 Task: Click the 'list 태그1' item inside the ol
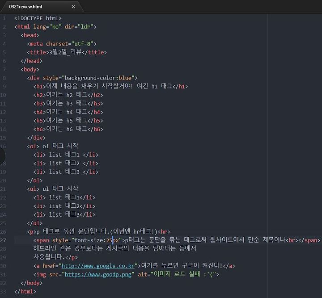coord(66,155)
